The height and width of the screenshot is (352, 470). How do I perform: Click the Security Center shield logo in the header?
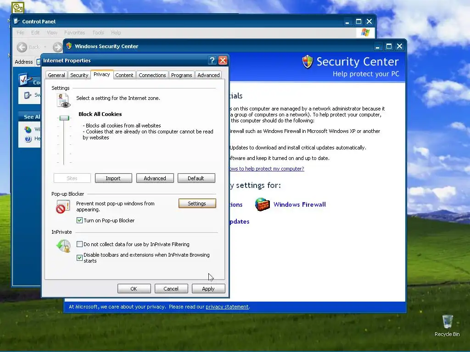click(x=307, y=62)
